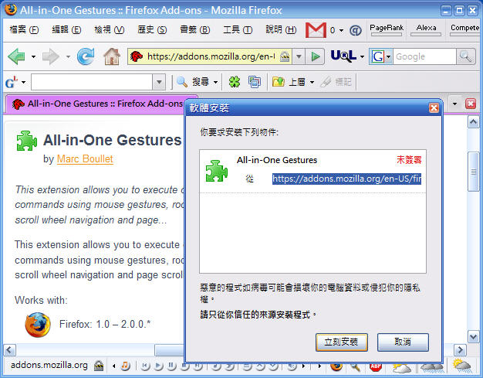Screen dimensions: 483x378
Task: Open the 工具 (T) menu
Action: coord(238,29)
